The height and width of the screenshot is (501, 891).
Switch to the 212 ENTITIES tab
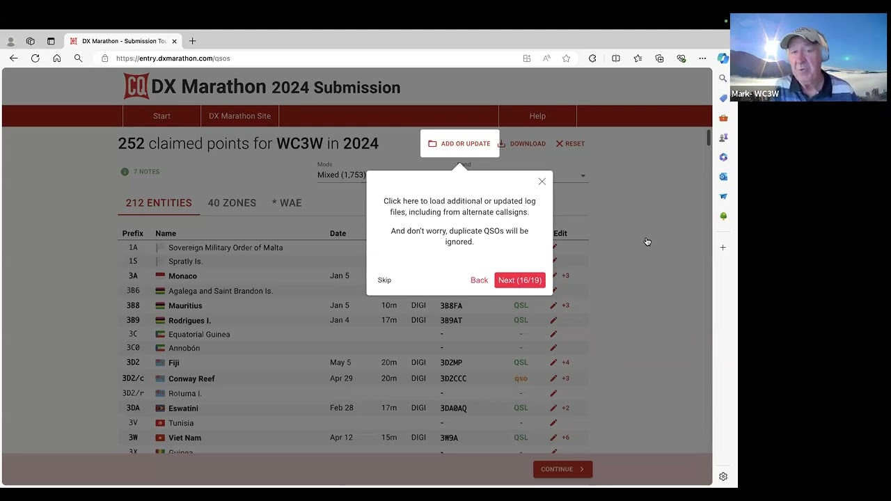(x=159, y=203)
